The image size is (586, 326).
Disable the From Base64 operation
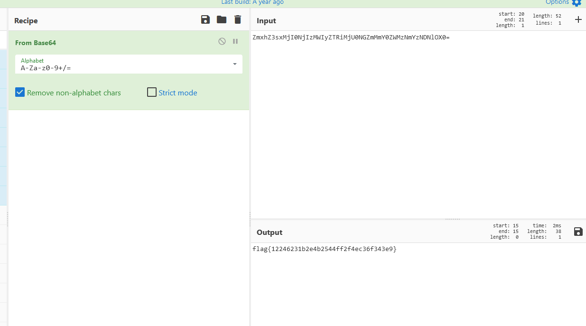222,41
